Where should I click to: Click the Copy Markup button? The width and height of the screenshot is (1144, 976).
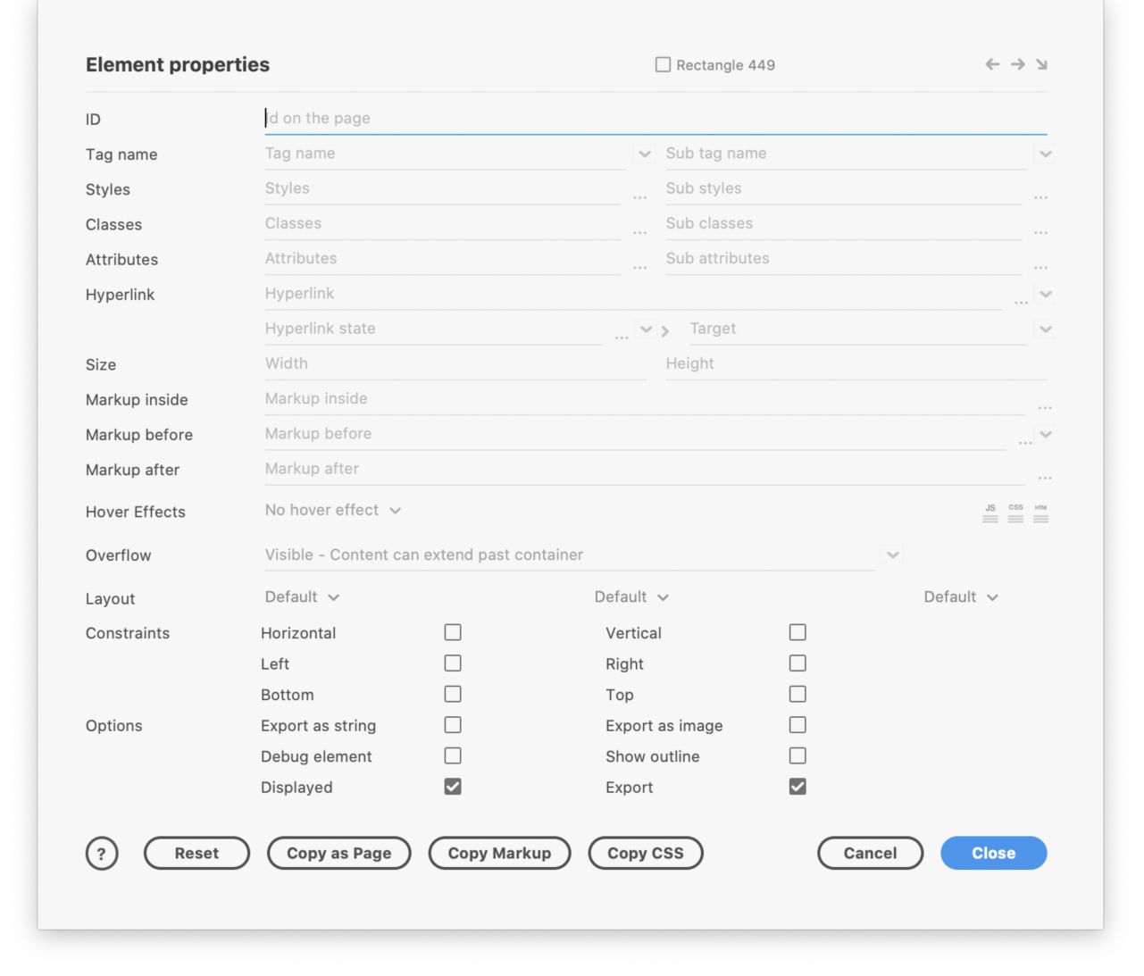(499, 854)
